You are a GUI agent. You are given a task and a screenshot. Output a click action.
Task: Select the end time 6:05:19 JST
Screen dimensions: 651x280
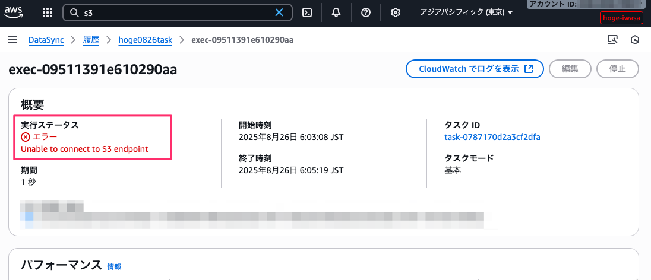click(x=292, y=170)
